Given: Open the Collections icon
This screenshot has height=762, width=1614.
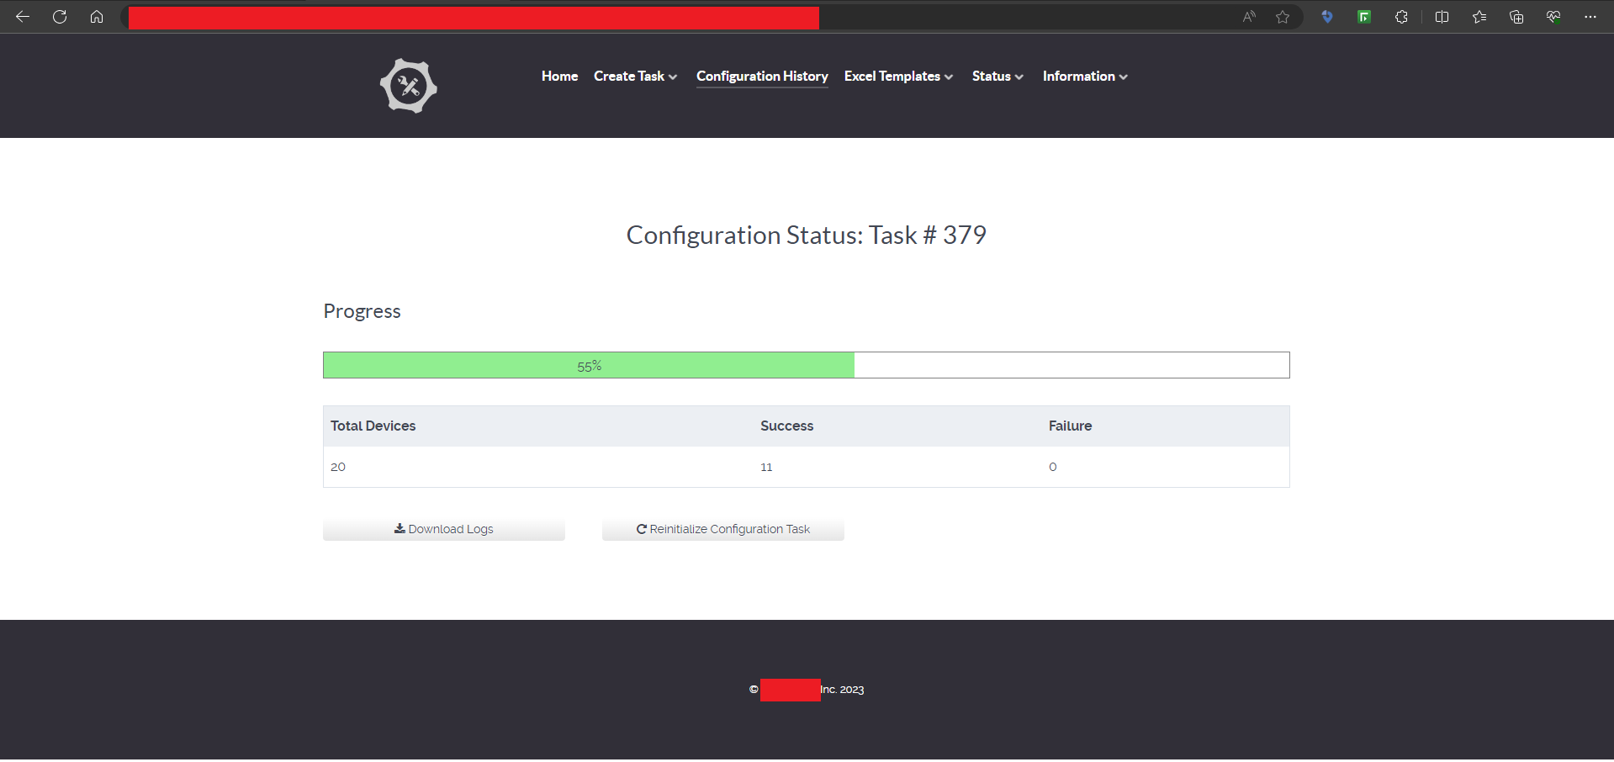Looking at the screenshot, I should [1516, 17].
